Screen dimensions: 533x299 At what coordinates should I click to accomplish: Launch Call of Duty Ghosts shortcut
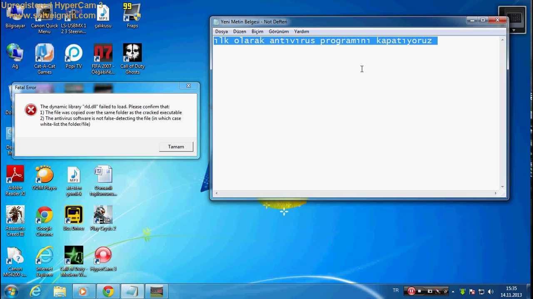[132, 59]
